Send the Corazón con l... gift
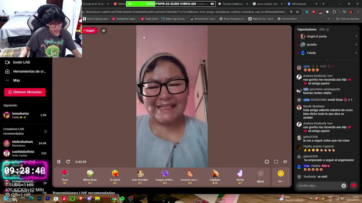 [190, 177]
